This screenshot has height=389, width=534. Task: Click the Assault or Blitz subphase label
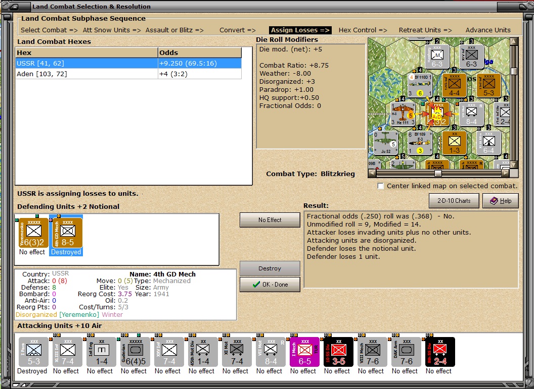pos(174,30)
